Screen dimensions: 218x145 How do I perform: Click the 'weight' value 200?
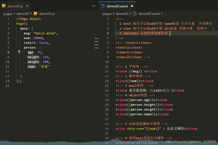click(46, 62)
